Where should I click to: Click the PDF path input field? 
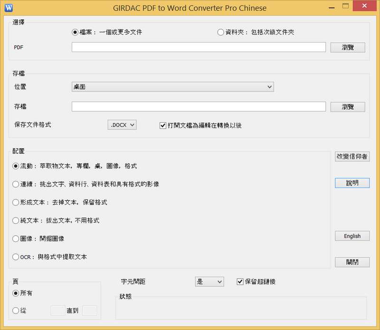point(199,47)
